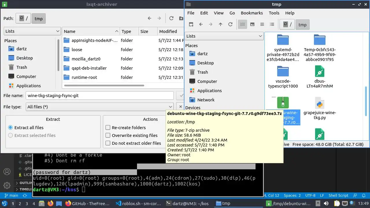Open the LXQt application menu

[5, 203]
